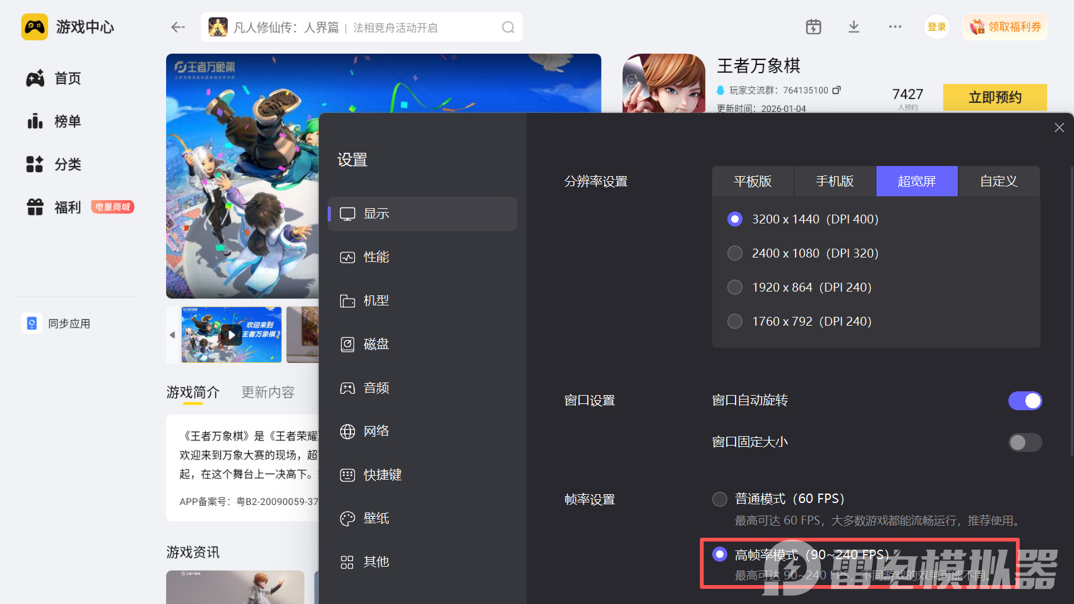Click the 领取福利券 coupon button
1074x604 pixels.
pos(1005,27)
